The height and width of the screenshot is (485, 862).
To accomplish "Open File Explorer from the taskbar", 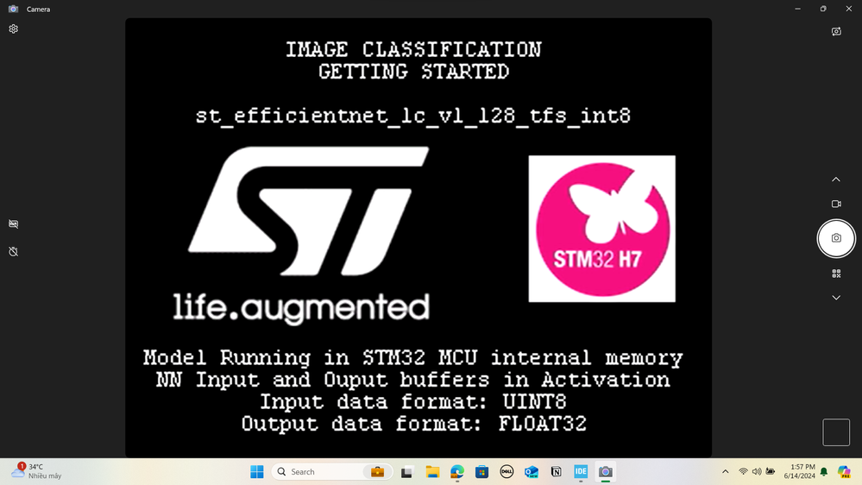I will [x=432, y=472].
